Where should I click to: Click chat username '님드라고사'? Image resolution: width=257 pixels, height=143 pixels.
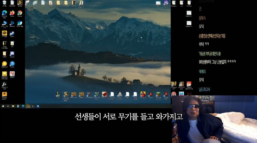(x=204, y=89)
